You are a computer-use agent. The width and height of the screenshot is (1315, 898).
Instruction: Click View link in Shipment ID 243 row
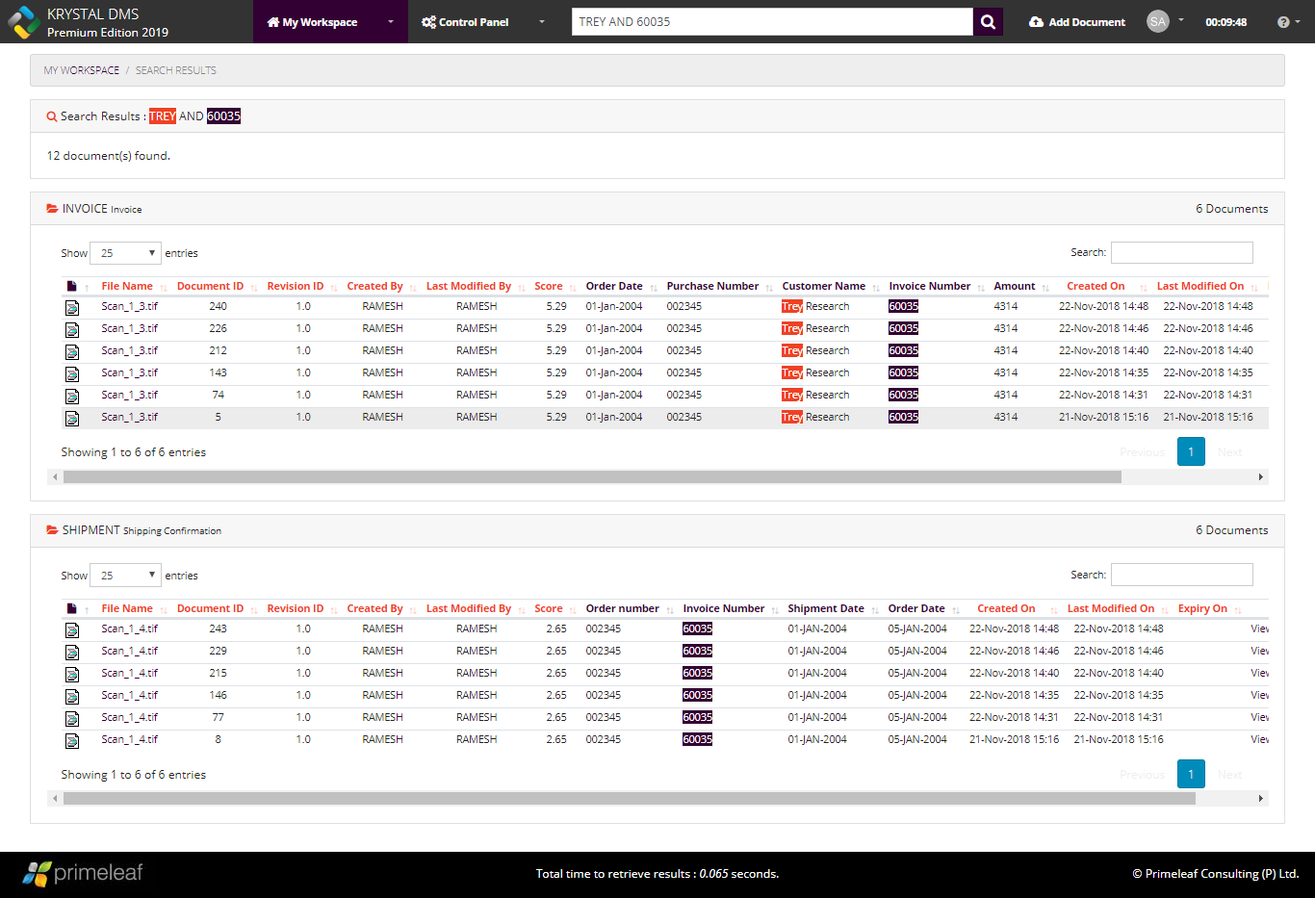[x=1259, y=629]
